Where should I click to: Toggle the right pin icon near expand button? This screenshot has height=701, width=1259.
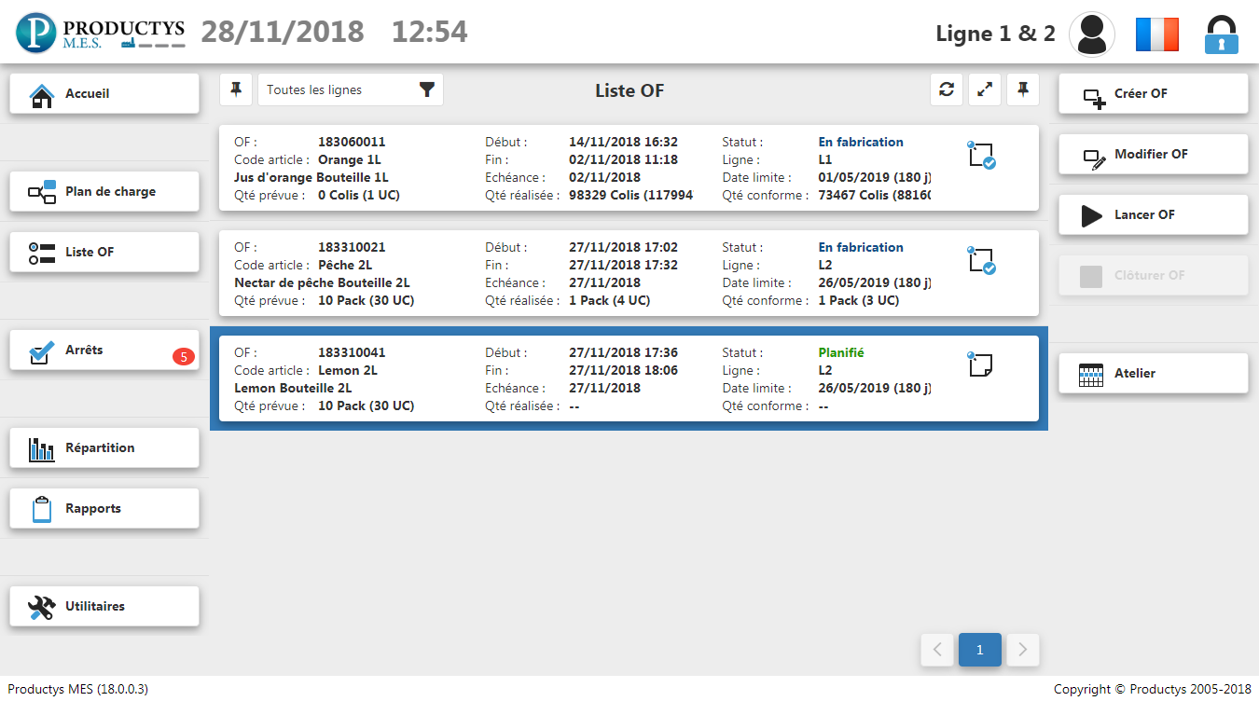[1023, 89]
